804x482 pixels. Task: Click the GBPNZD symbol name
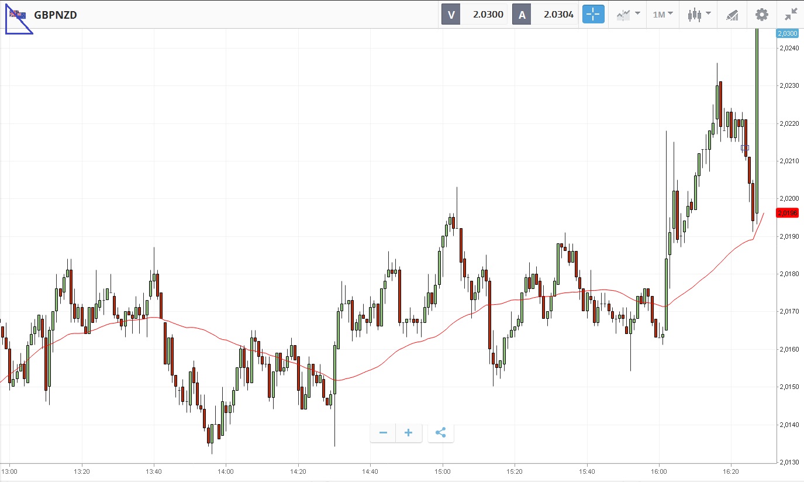click(56, 15)
